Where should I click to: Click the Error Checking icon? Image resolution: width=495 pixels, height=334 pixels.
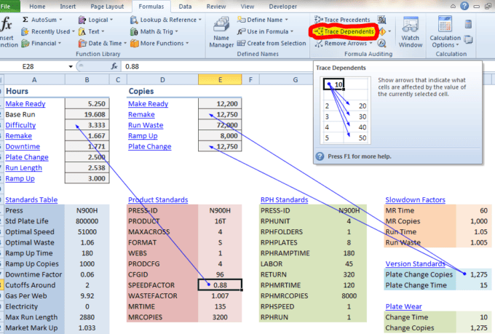(x=382, y=31)
